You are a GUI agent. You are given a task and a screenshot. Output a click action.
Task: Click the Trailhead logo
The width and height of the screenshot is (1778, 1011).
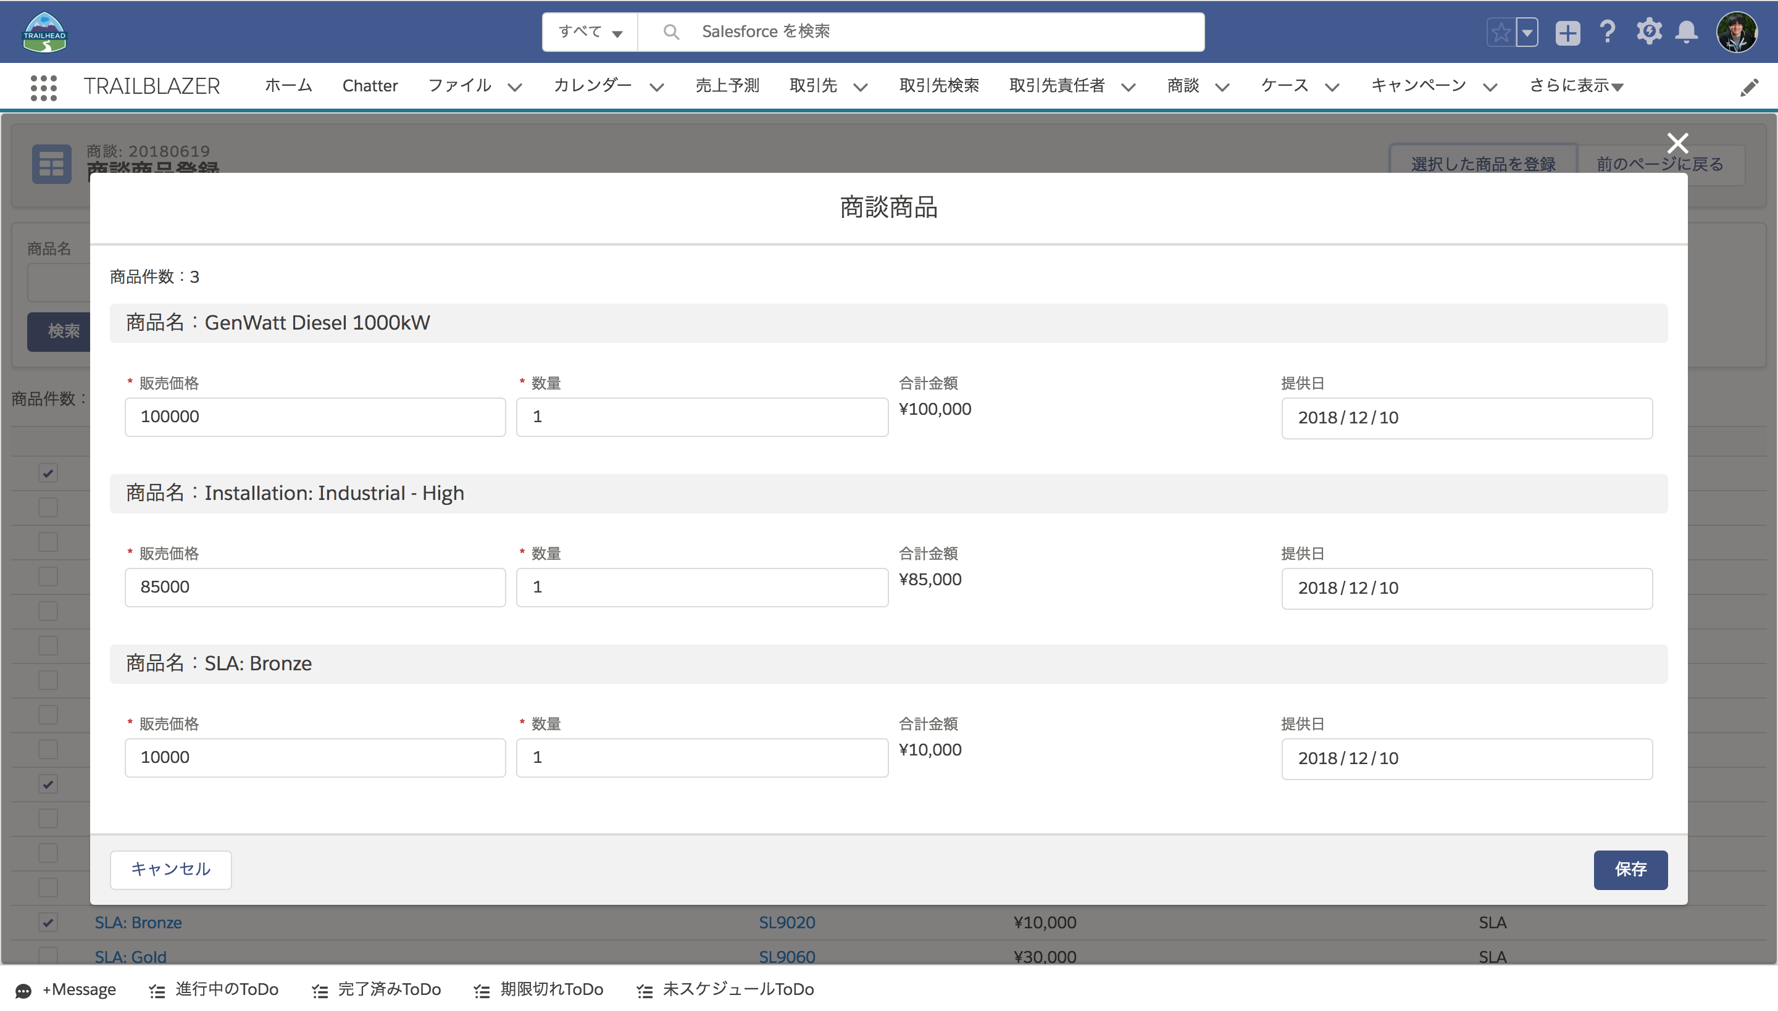44,33
